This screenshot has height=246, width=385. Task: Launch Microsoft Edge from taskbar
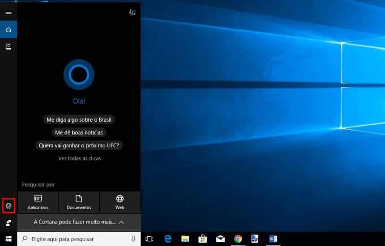(168, 239)
